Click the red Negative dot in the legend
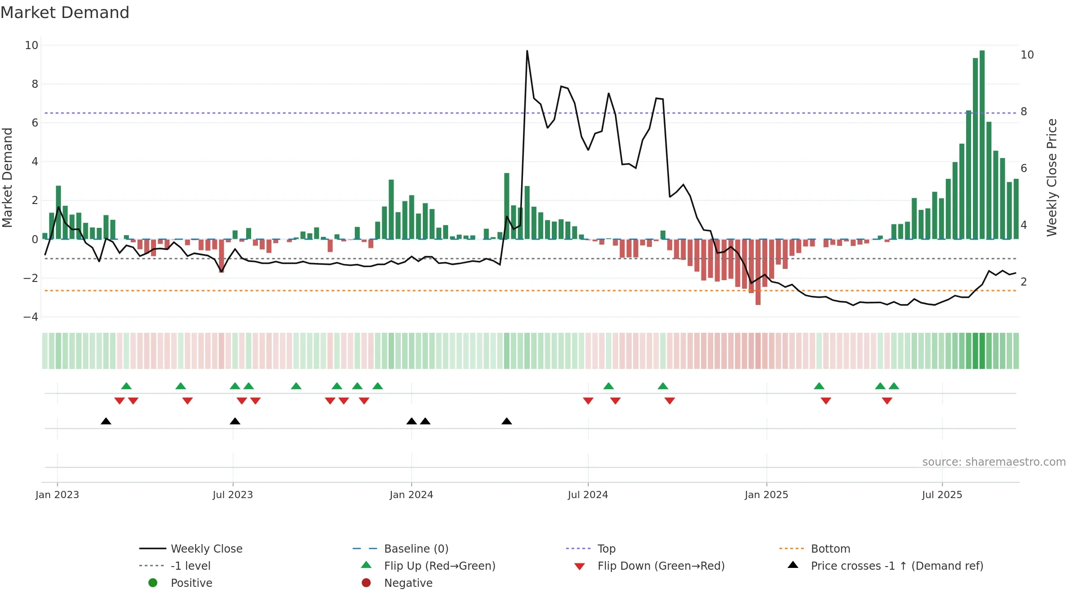This screenshot has width=1082, height=608. pos(366,583)
